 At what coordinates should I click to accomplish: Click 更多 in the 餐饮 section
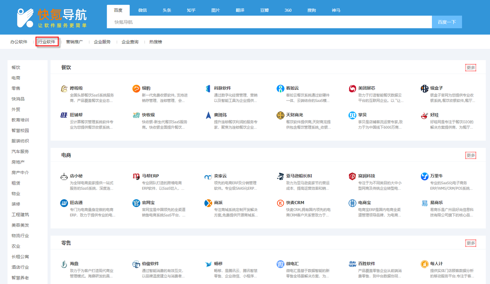[471, 67]
